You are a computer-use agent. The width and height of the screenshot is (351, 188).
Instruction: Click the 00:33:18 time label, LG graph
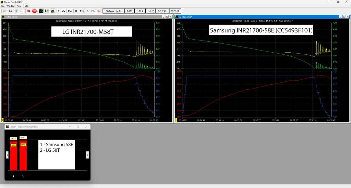(136, 120)
